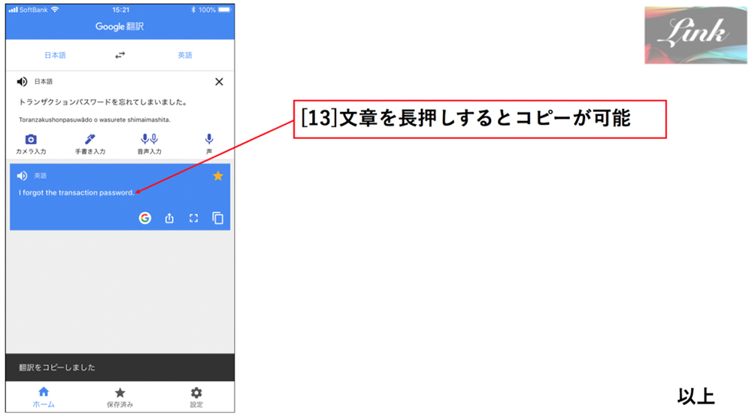Tap the Japanese source sentence text
The height and width of the screenshot is (418, 752).
pyautogui.click(x=103, y=102)
